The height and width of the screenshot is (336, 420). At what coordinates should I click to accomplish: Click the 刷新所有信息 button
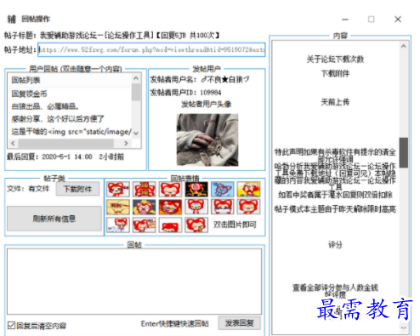click(x=54, y=219)
